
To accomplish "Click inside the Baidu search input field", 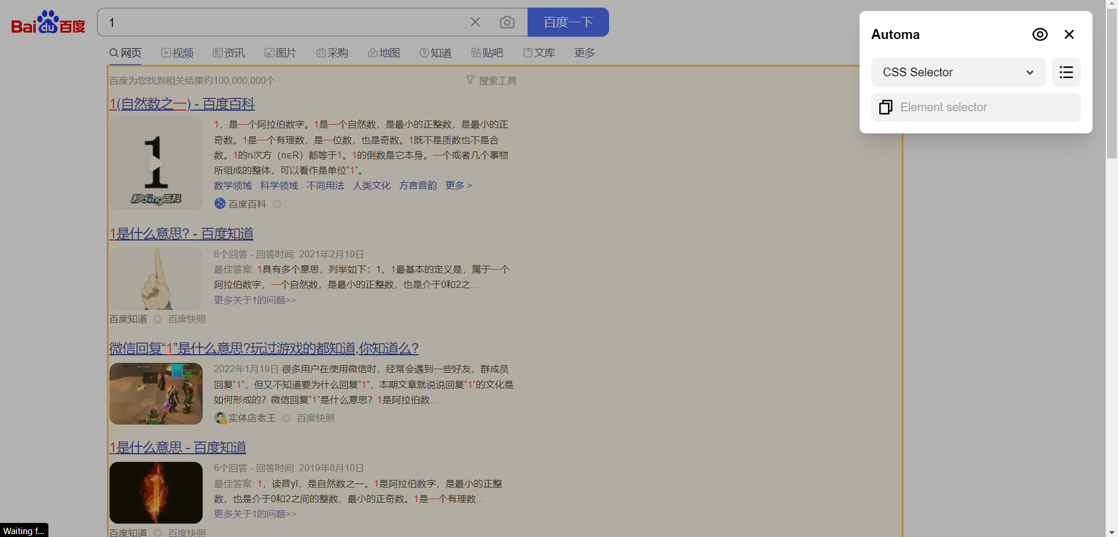I will 279,22.
